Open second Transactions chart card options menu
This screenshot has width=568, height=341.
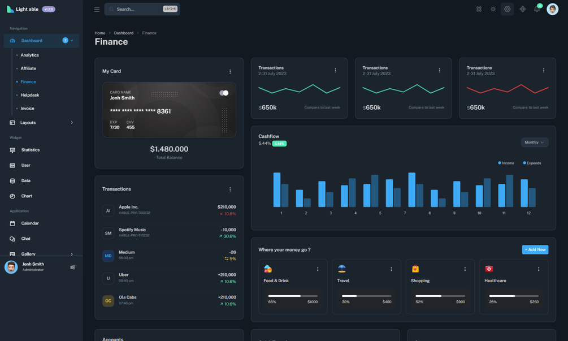tap(439, 70)
